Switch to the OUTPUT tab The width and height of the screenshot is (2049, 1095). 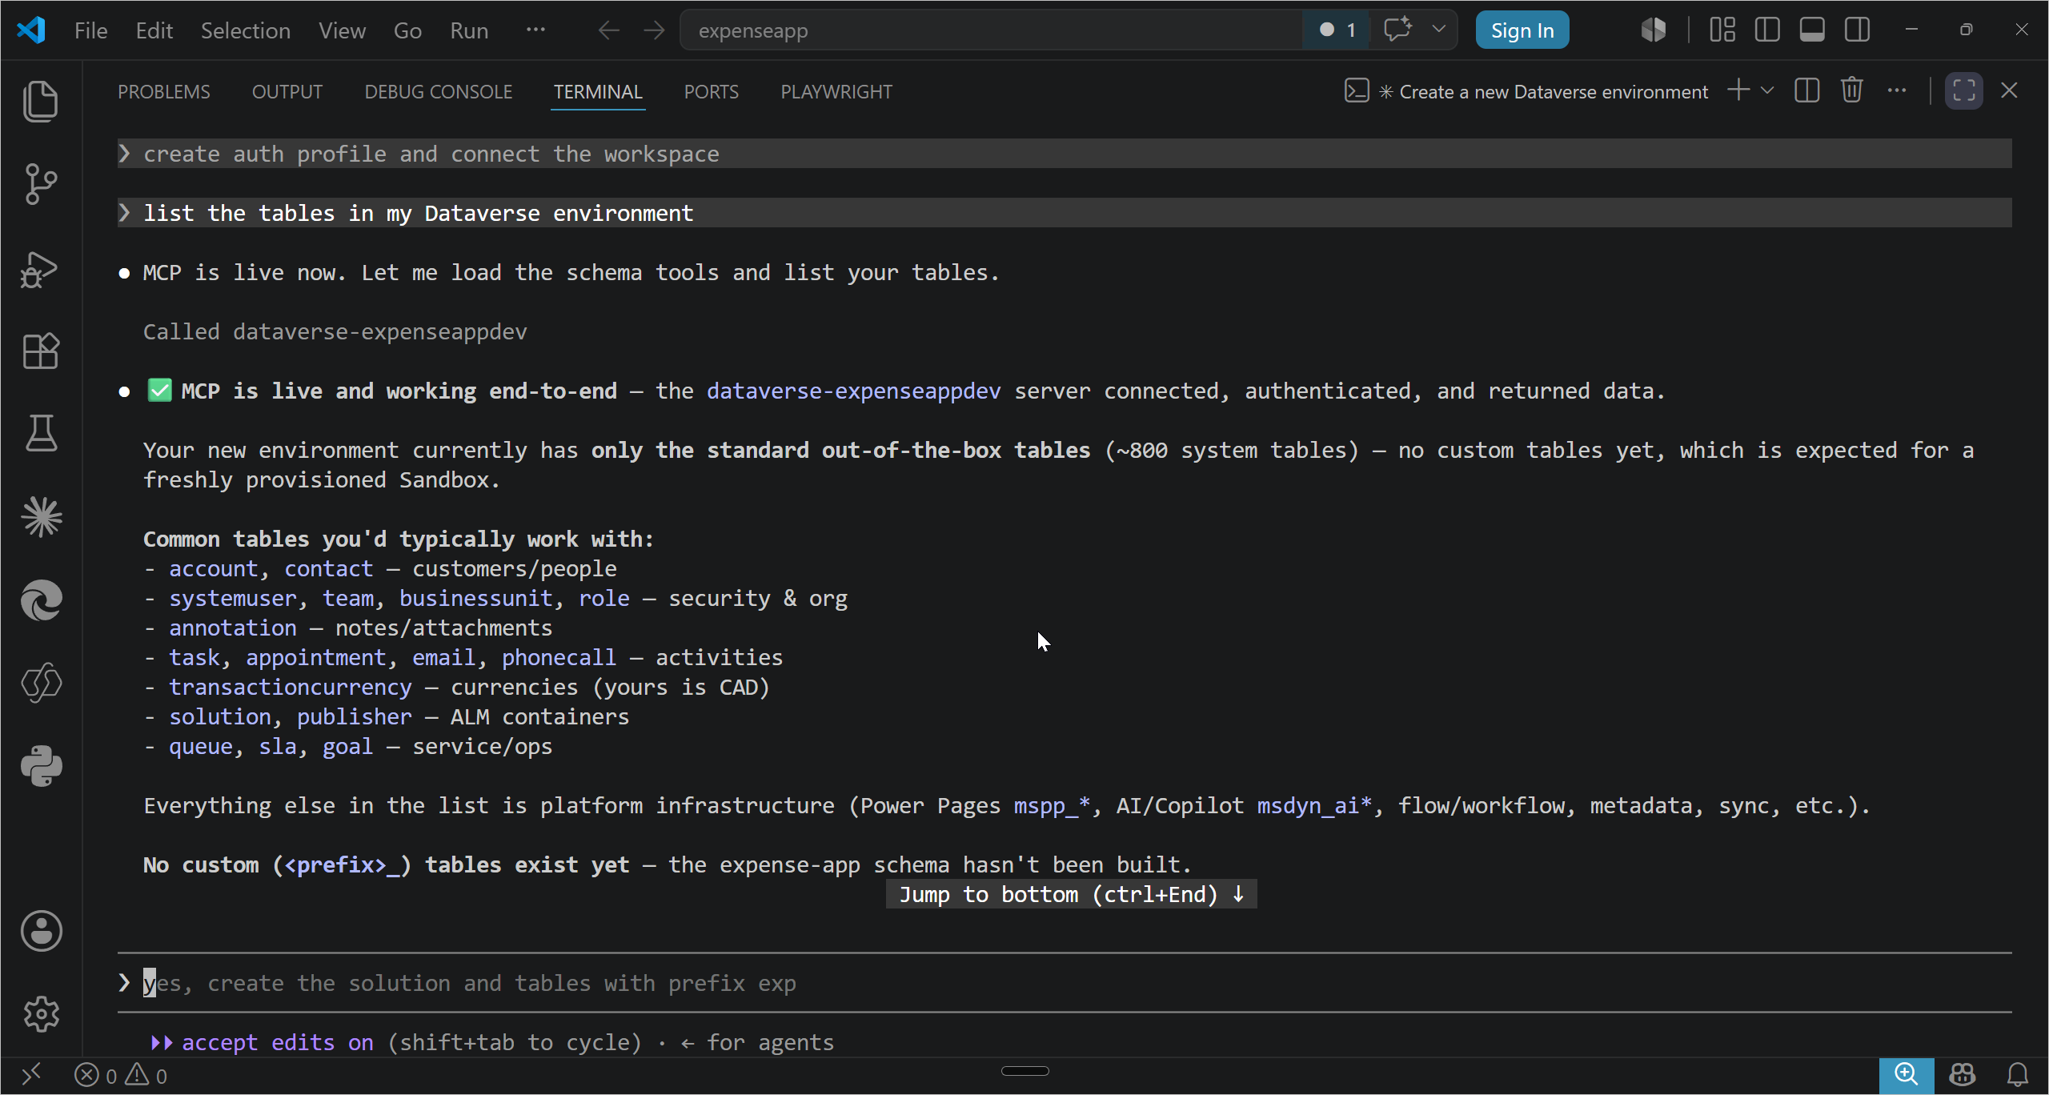(x=287, y=91)
